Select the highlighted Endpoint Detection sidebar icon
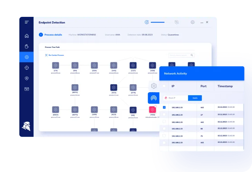Screen dimensions: 252x172 coord(27,57)
